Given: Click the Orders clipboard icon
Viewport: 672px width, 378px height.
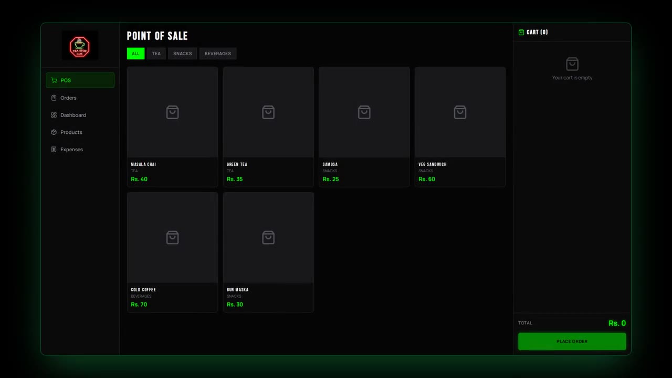Looking at the screenshot, I should click(x=54, y=98).
